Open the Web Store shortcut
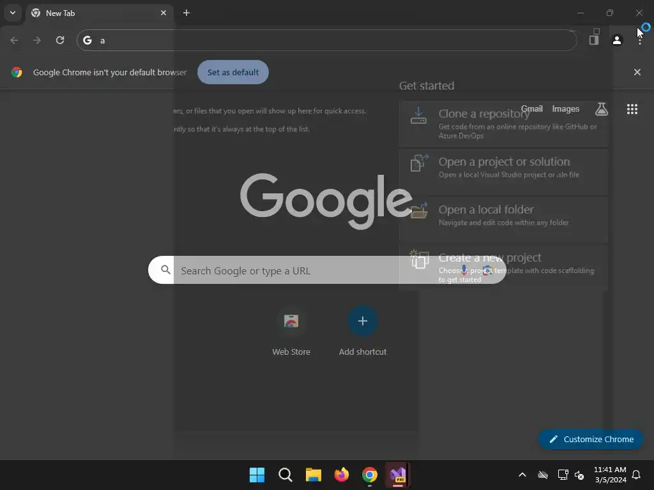 click(291, 331)
